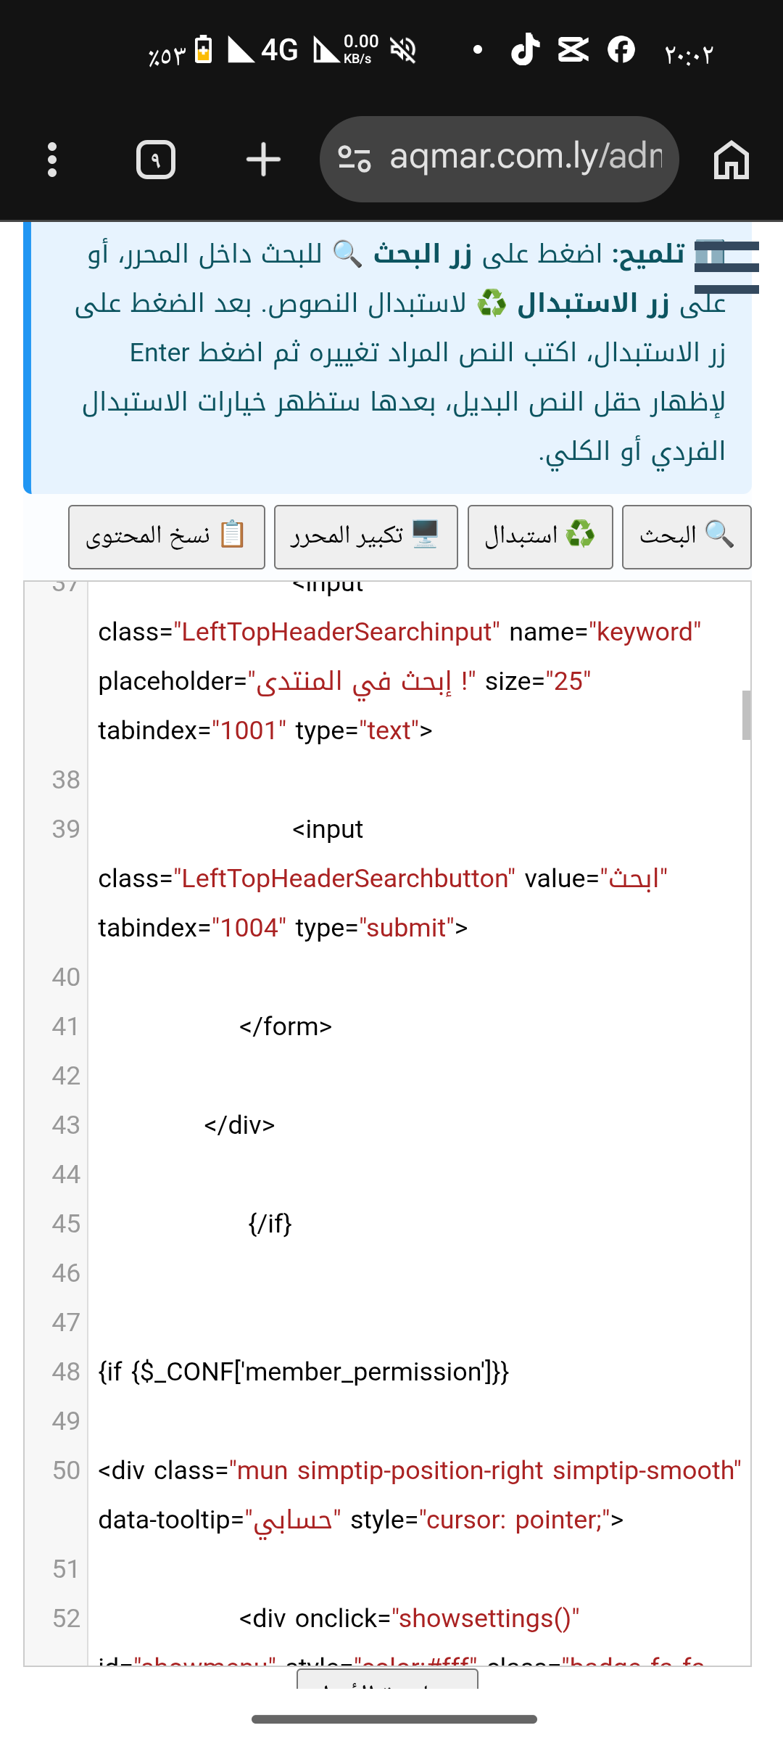Tap the CapCut notification icon
The image size is (783, 1741).
click(x=573, y=50)
